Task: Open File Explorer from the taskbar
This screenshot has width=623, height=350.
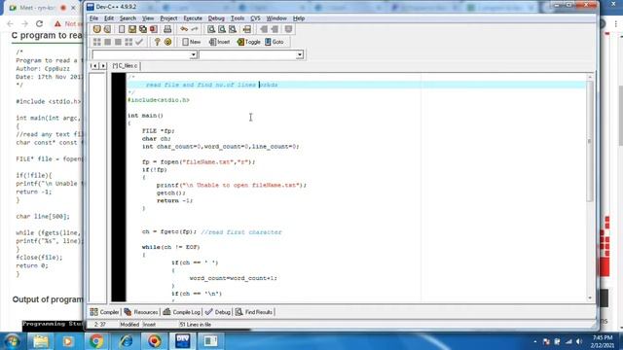Action: point(41,341)
